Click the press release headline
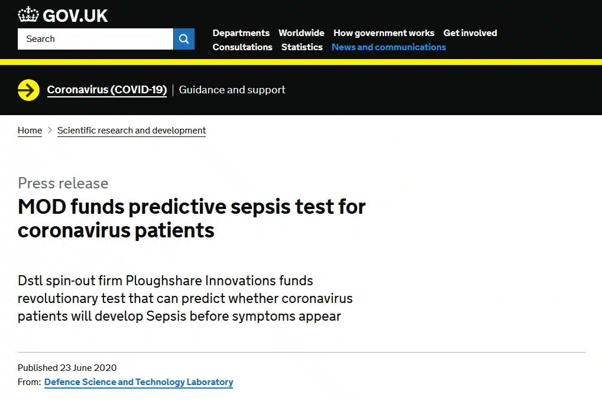The image size is (602, 401). pyautogui.click(x=192, y=218)
